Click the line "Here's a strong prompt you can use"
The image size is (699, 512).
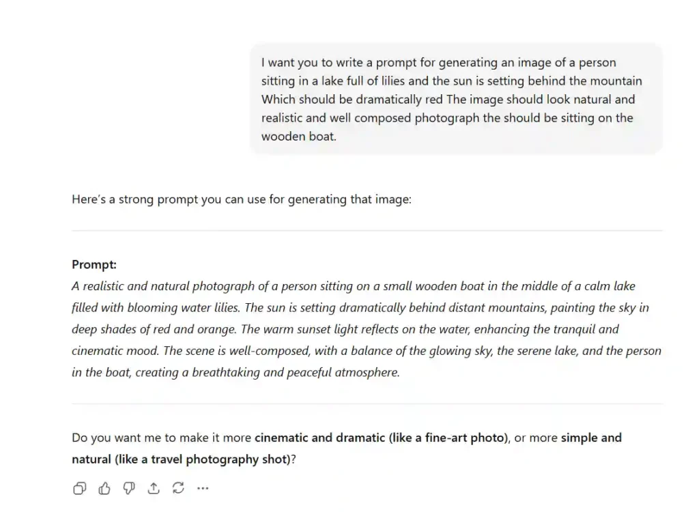241,200
